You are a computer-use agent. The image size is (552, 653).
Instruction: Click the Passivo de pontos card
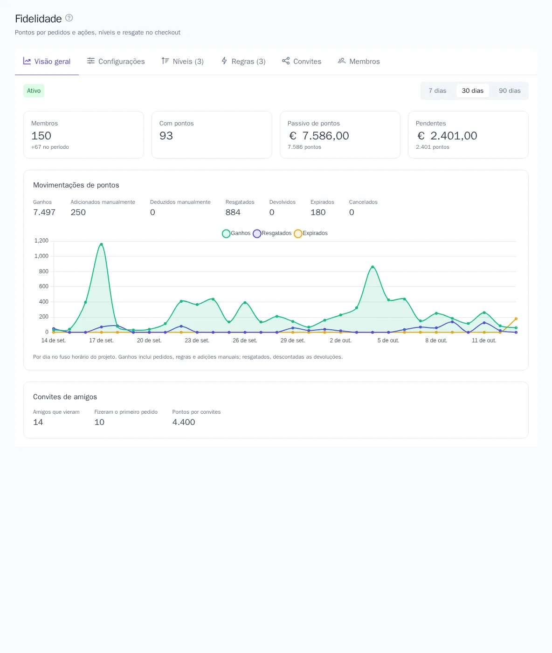[340, 135]
